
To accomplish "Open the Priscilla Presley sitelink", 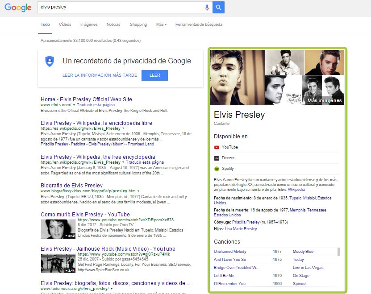I will coord(54,144).
